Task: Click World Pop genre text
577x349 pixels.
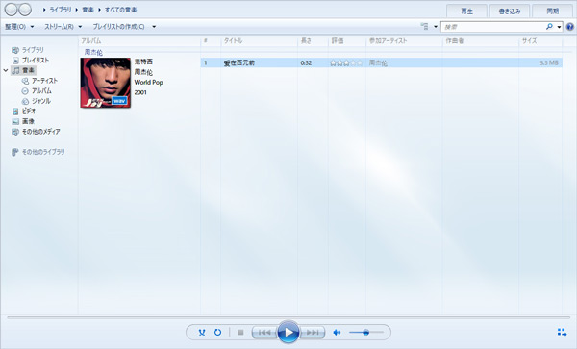Action: (149, 83)
